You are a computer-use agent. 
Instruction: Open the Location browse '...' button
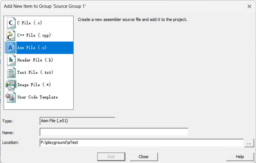249,143
